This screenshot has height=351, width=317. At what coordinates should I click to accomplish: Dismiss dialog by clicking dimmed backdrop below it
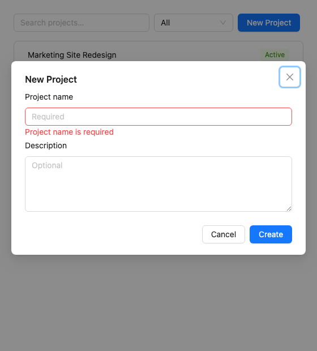[158, 302]
